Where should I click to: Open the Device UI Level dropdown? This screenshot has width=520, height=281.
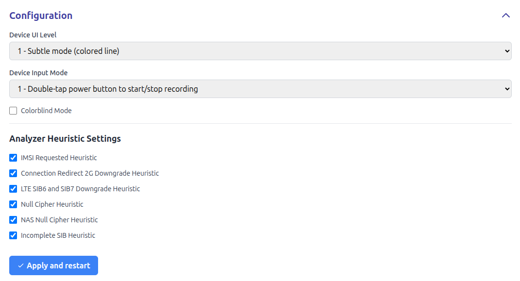(x=260, y=51)
